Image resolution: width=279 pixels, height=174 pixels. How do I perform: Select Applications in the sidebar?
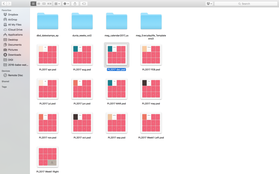pos(15,35)
